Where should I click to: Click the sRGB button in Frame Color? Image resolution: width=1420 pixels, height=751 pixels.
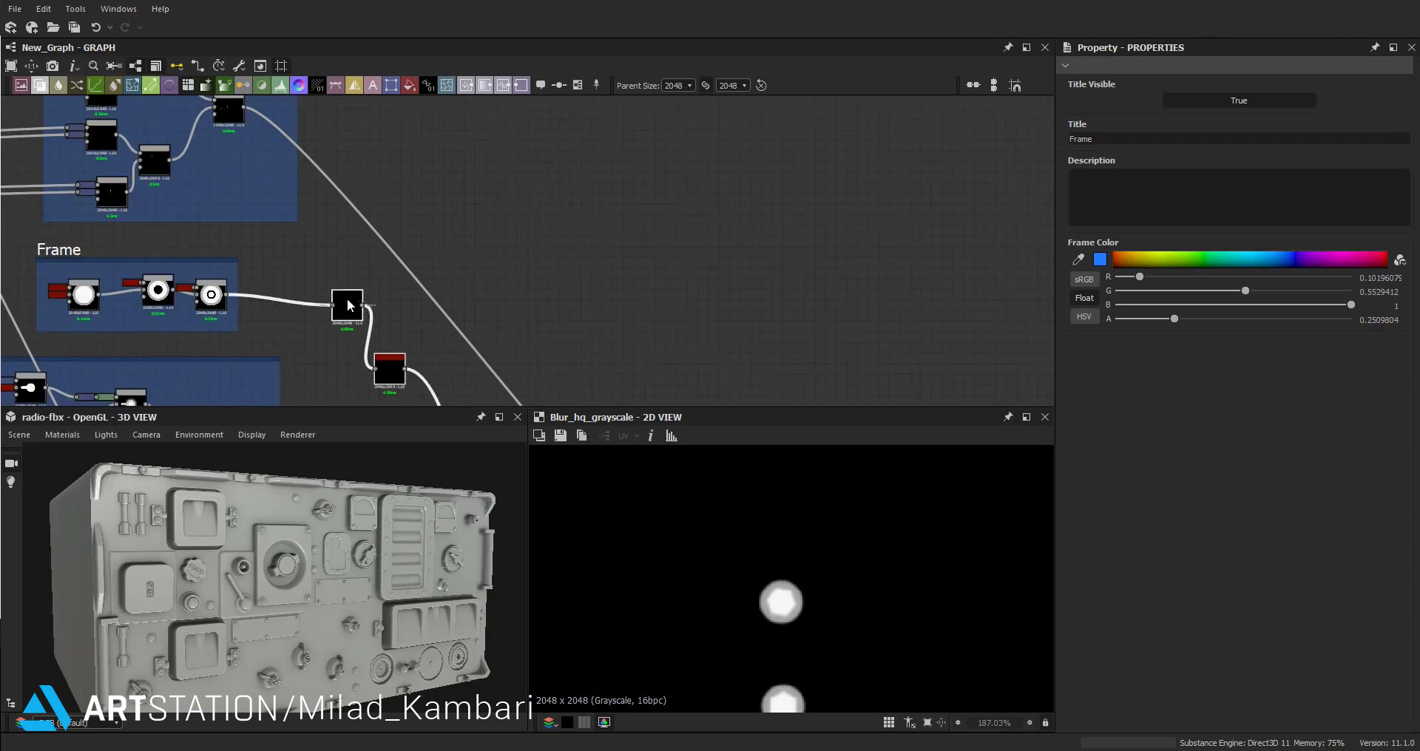[x=1083, y=279]
